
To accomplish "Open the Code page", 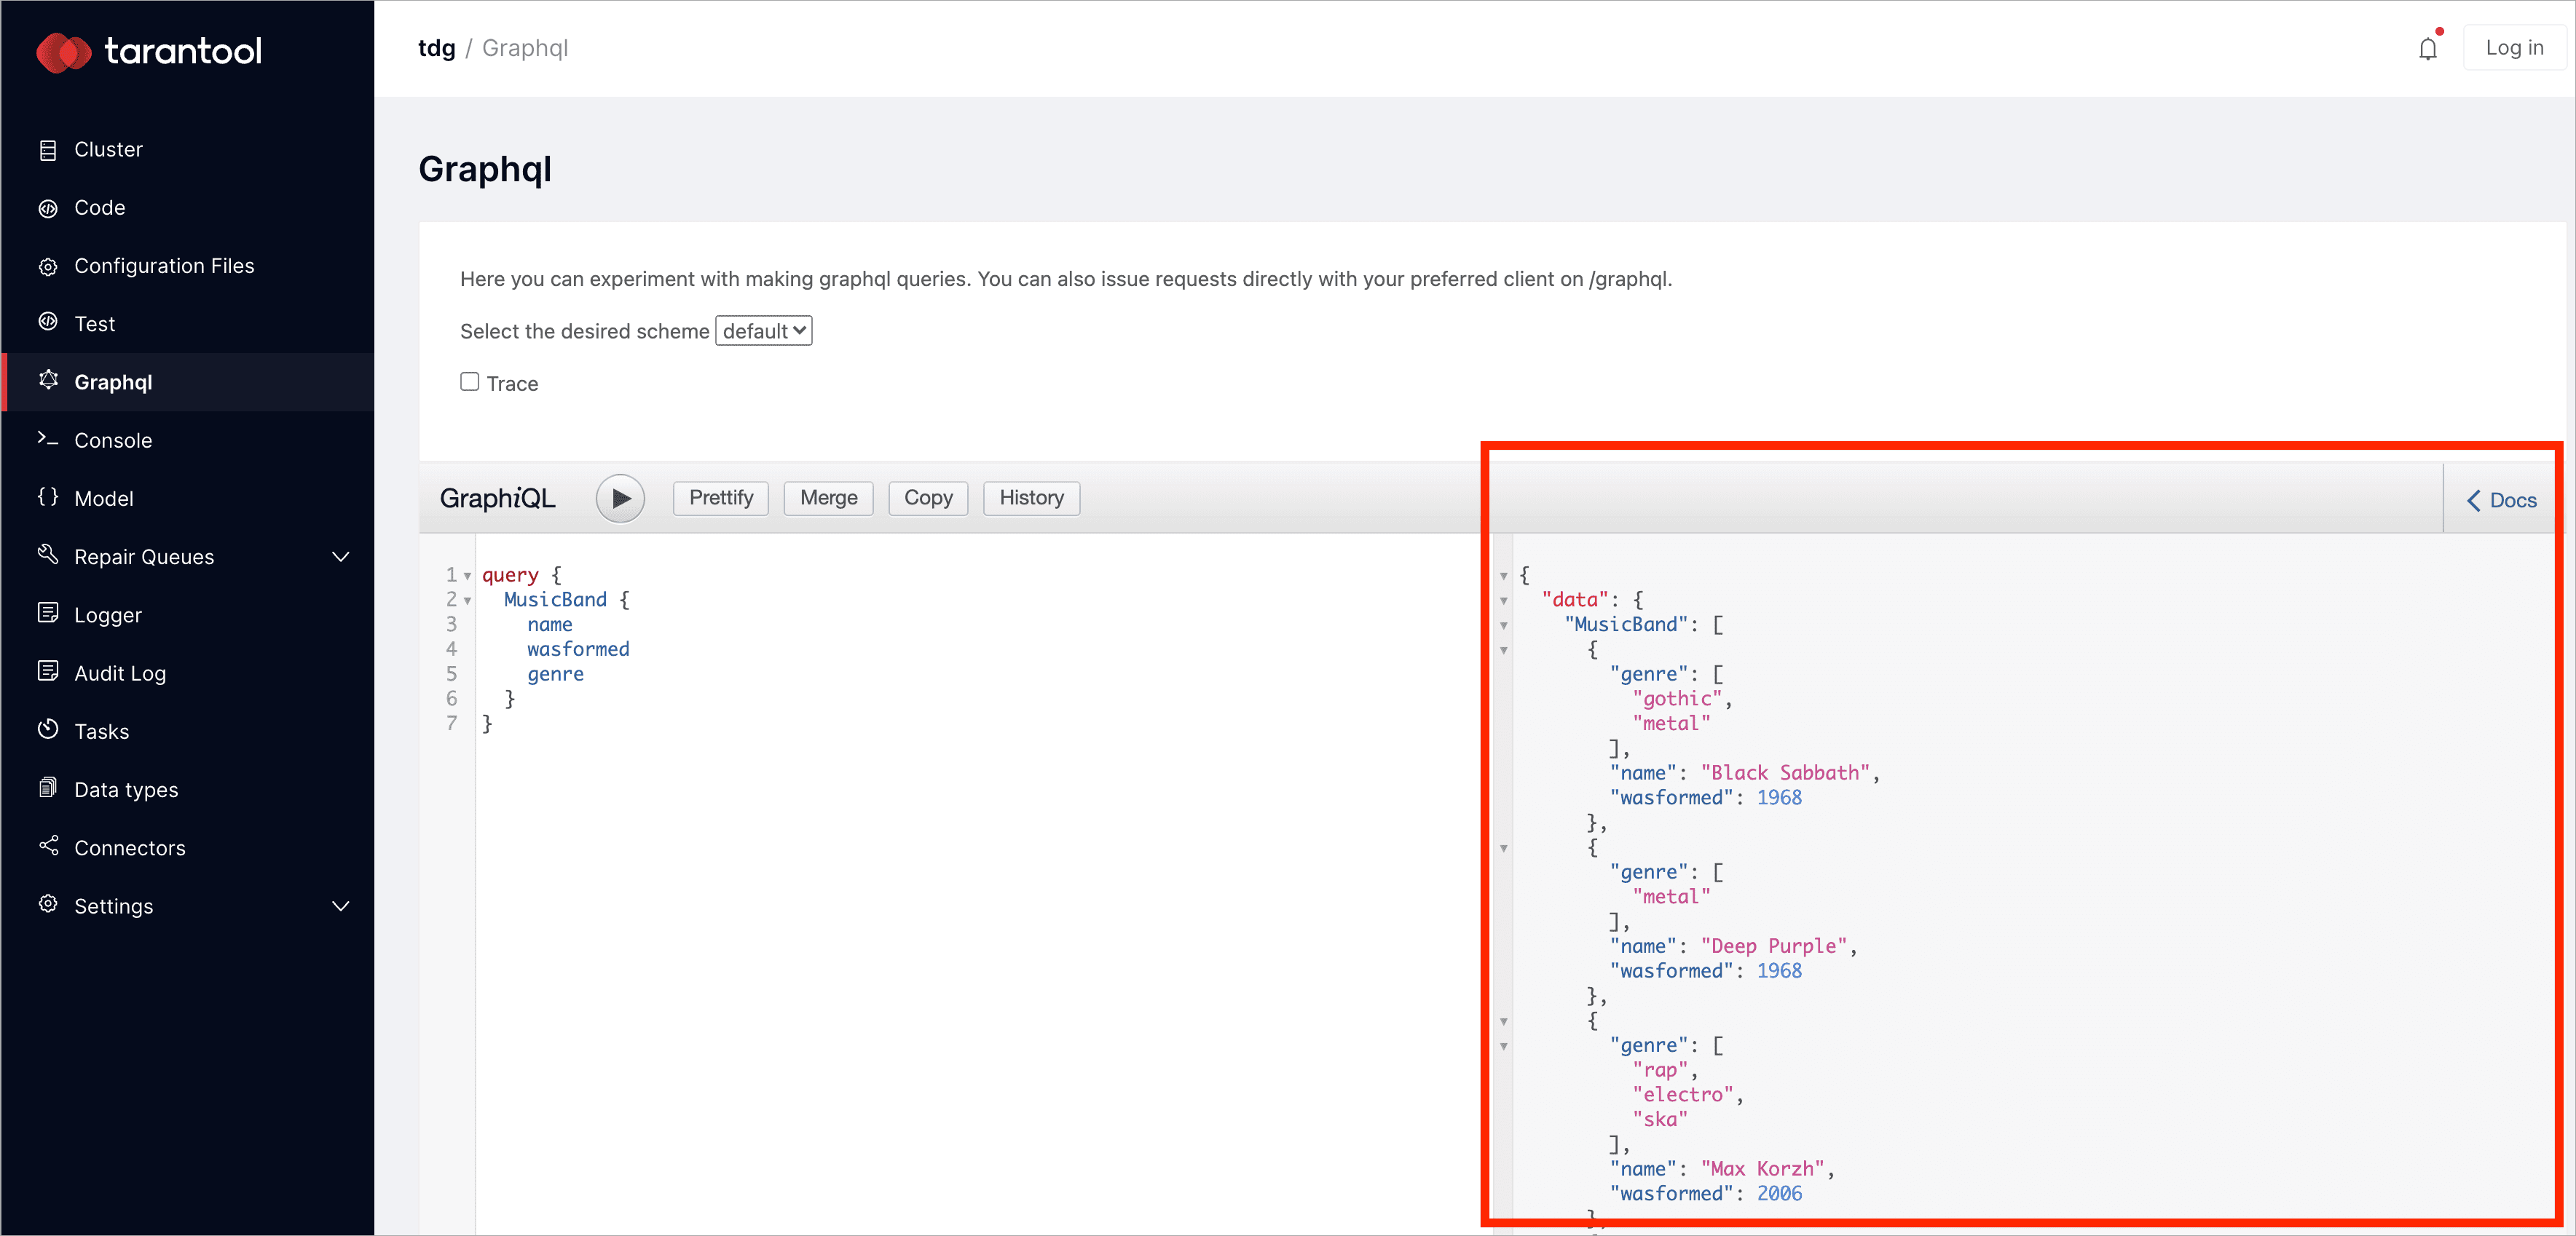I will [187, 208].
